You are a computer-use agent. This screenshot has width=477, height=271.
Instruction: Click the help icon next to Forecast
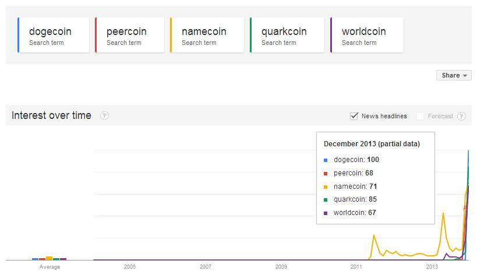[461, 116]
